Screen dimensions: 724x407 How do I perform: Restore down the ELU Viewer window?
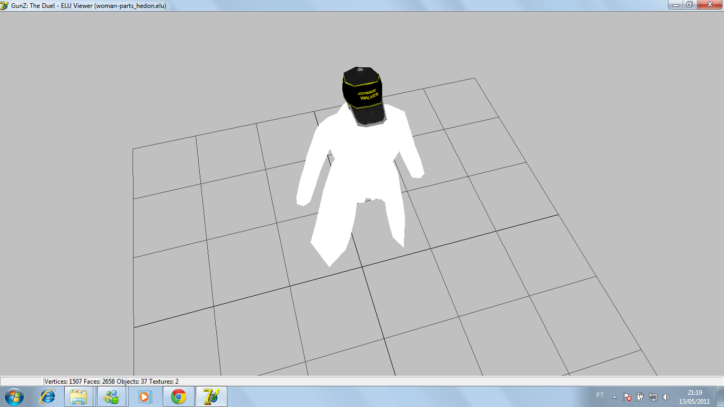(689, 5)
